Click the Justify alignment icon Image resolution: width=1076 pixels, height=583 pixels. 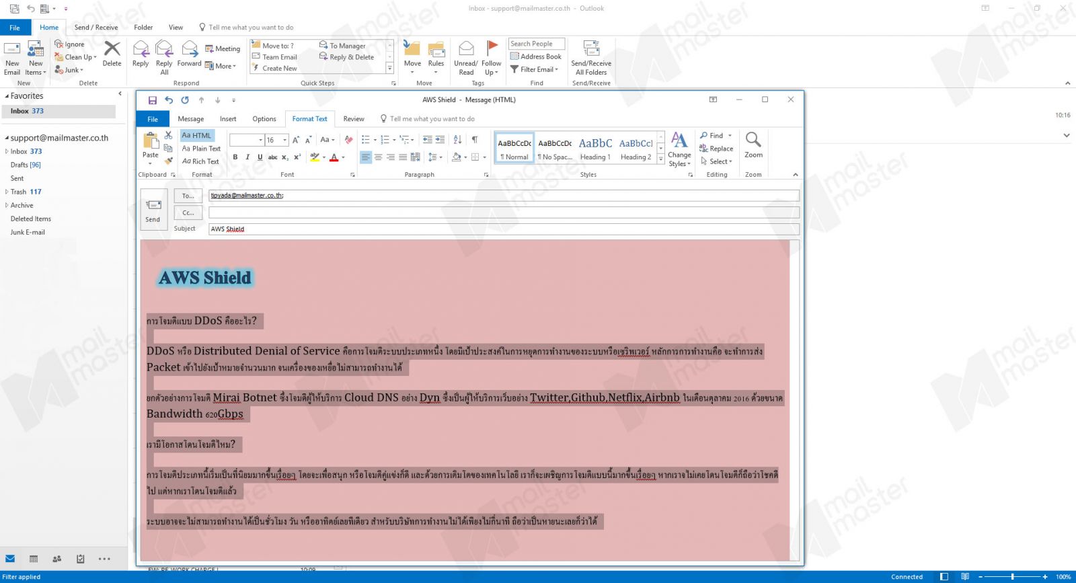[x=403, y=157]
